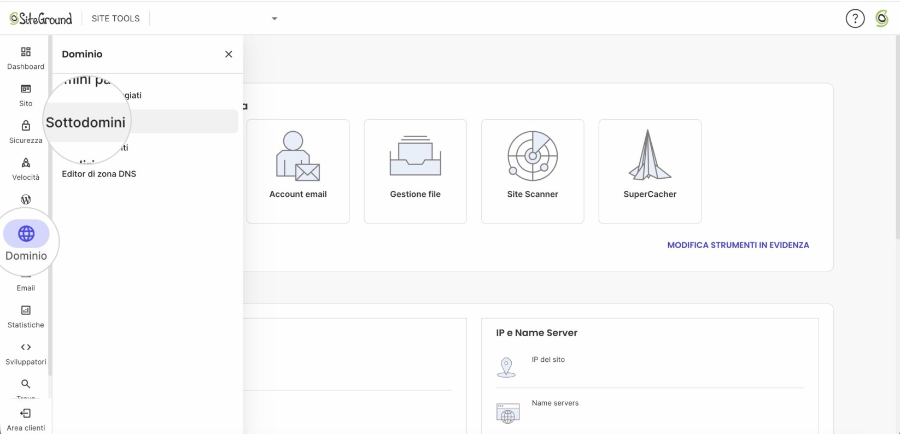Open the Sicurezza padlock section
Image resolution: width=900 pixels, height=434 pixels.
tap(26, 132)
